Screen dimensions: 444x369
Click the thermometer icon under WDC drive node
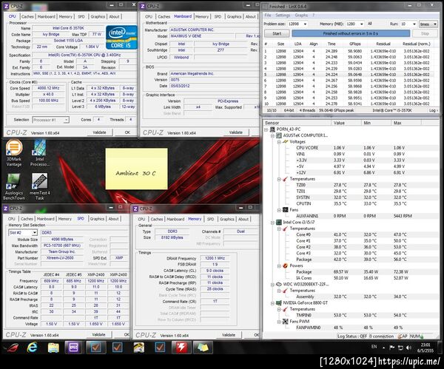click(x=286, y=291)
